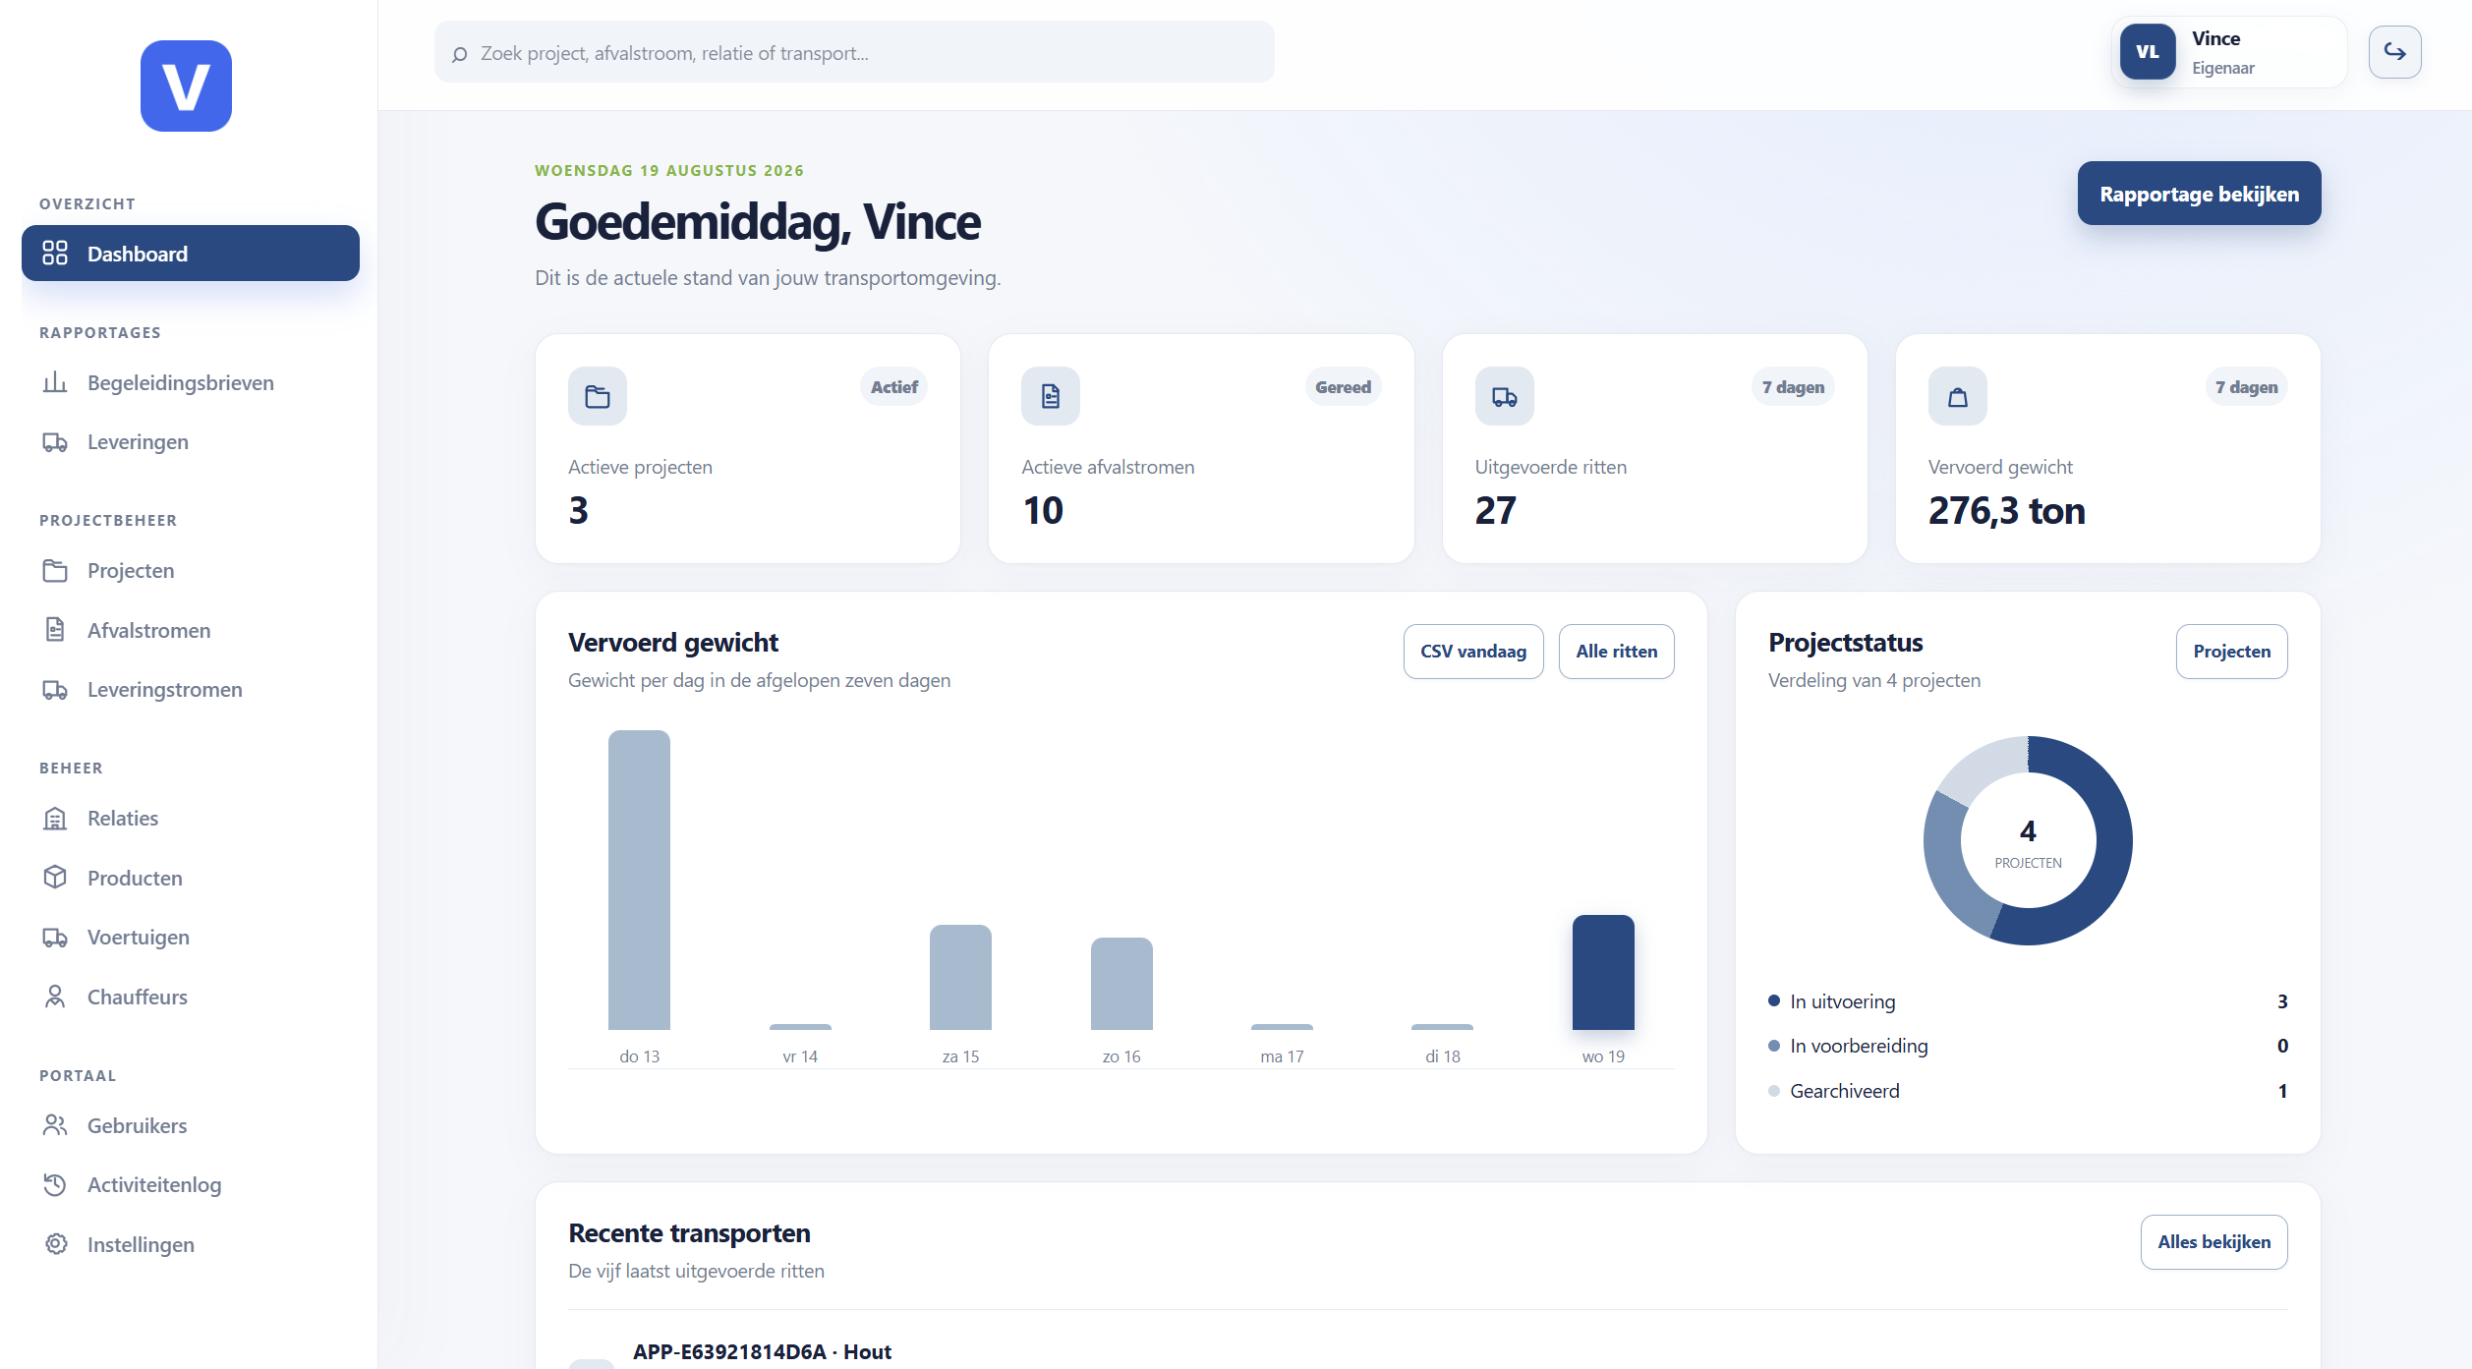The height and width of the screenshot is (1369, 2472).
Task: Open Dashboard in the sidebar
Action: tap(191, 254)
